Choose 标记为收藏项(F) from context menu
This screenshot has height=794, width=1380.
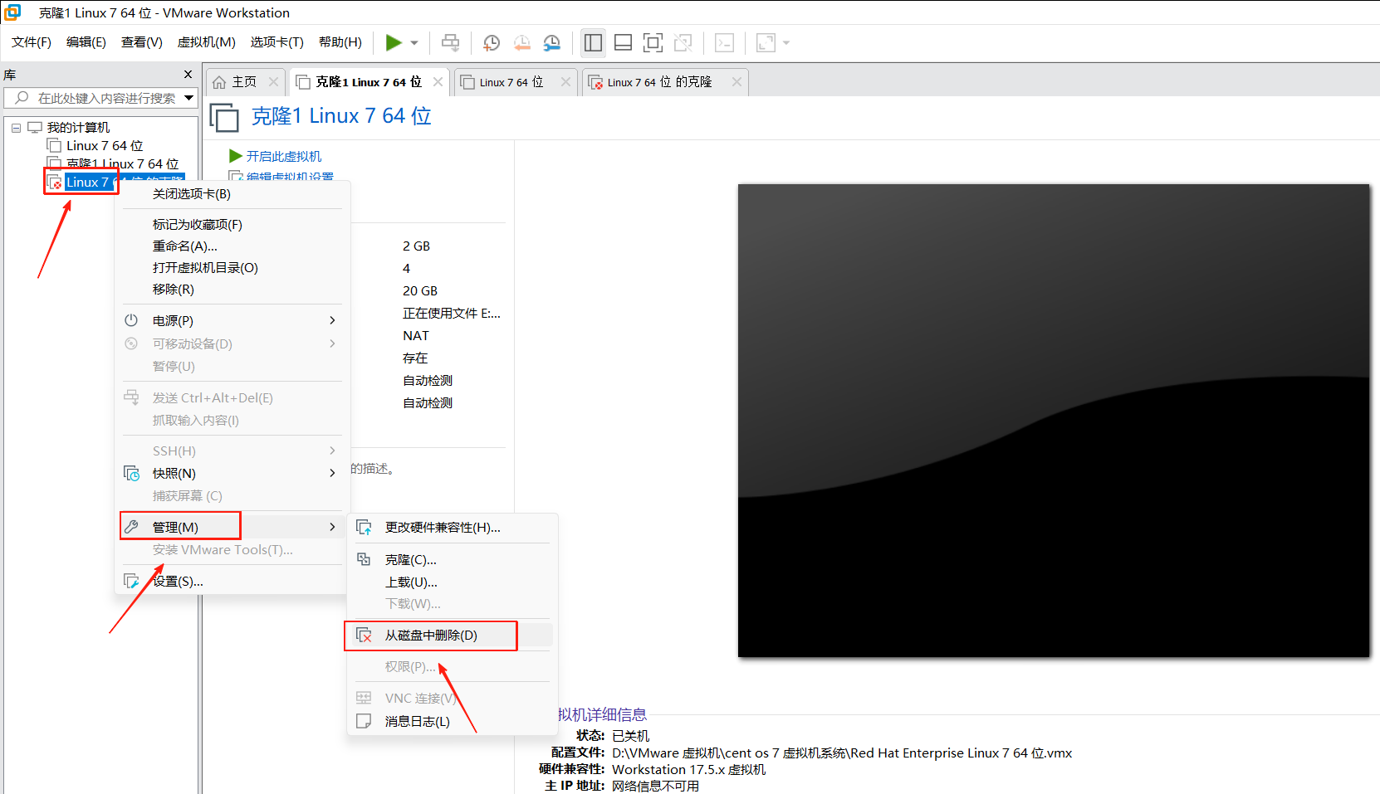click(x=232, y=225)
